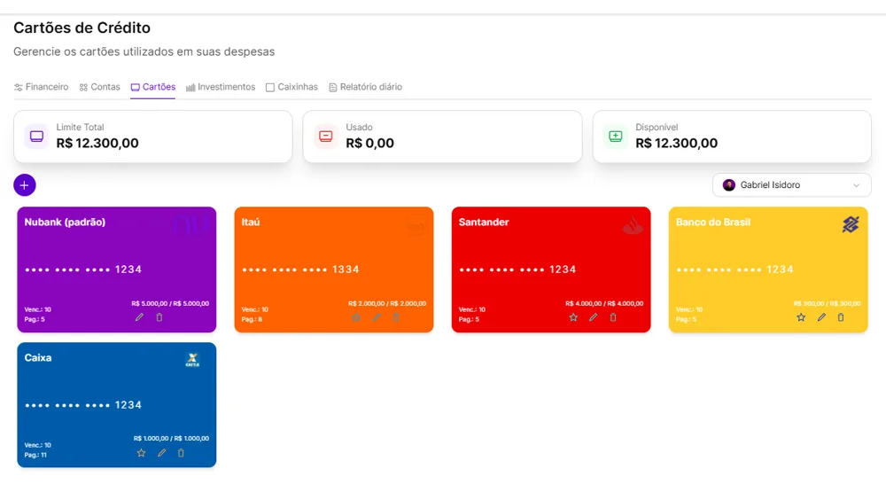This screenshot has width=886, height=484.
Task: Expand user selector using chevron arrow
Action: (857, 185)
